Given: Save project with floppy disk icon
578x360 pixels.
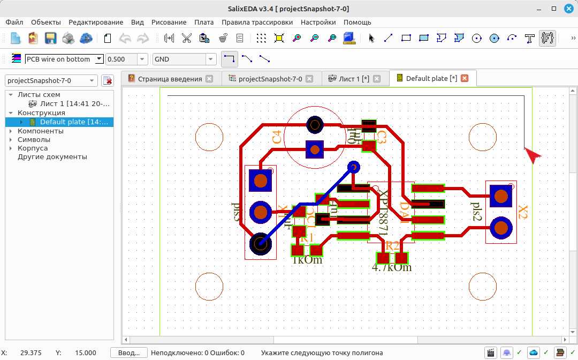Looking at the screenshot, I should coord(50,38).
